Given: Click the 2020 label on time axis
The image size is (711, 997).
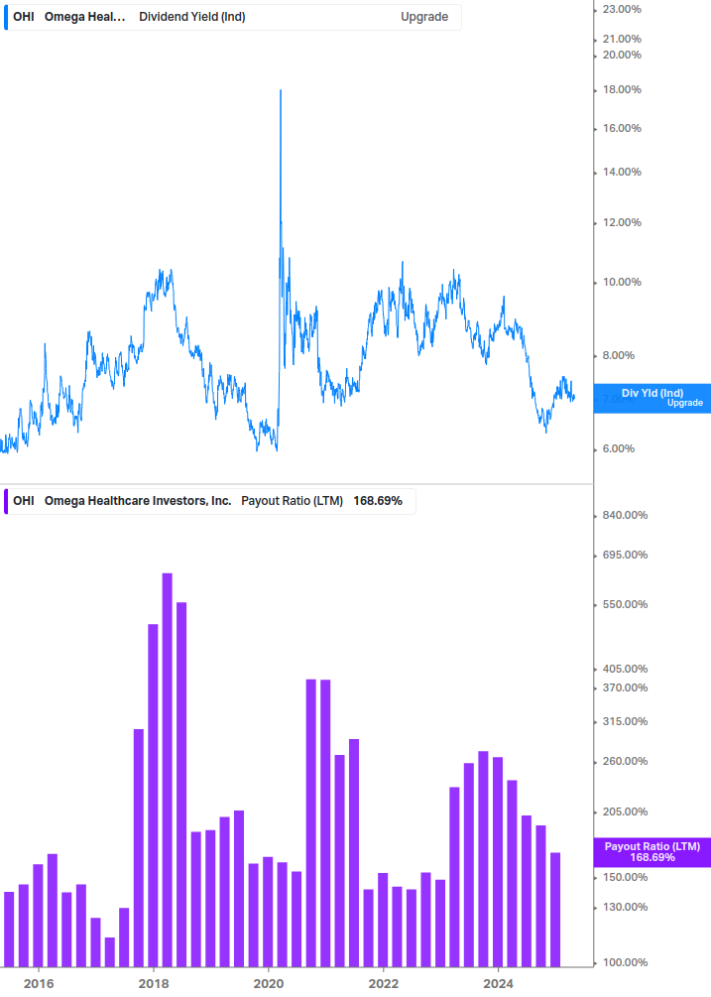Looking at the screenshot, I should point(269,984).
